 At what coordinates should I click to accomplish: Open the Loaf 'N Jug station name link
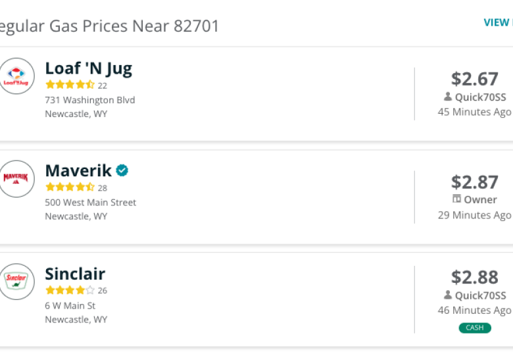89,68
